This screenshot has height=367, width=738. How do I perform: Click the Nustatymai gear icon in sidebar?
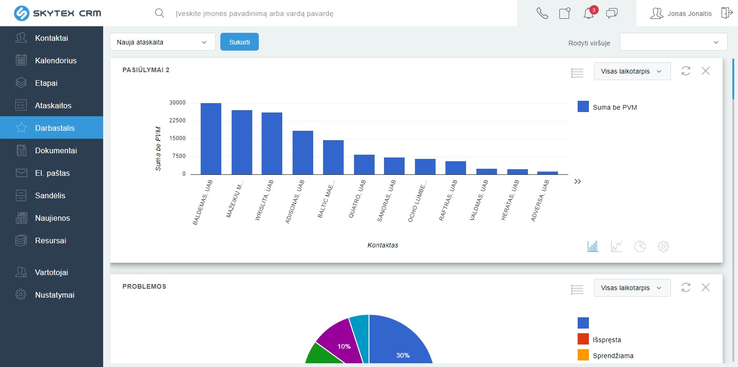coord(21,294)
